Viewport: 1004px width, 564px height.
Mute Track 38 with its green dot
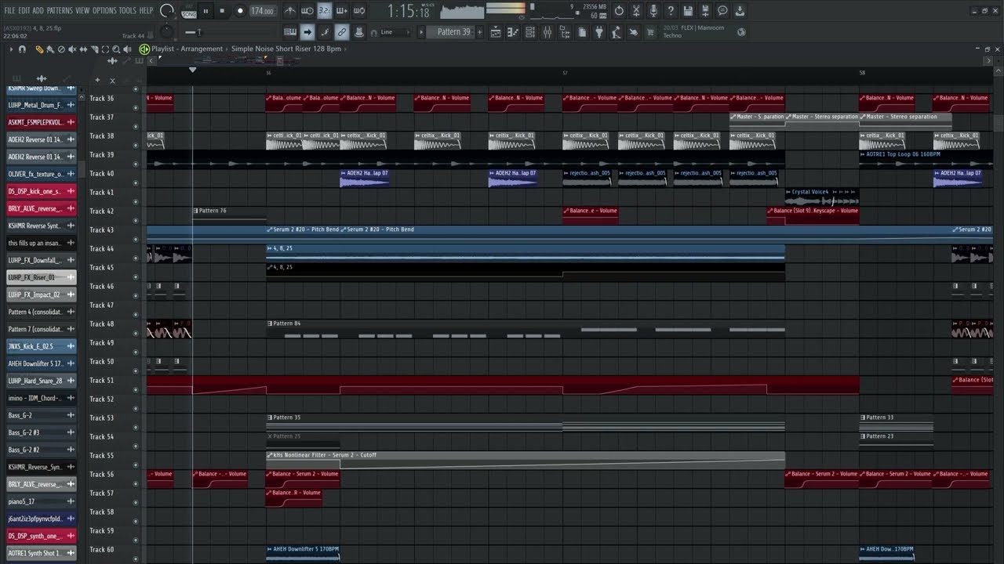click(x=135, y=145)
